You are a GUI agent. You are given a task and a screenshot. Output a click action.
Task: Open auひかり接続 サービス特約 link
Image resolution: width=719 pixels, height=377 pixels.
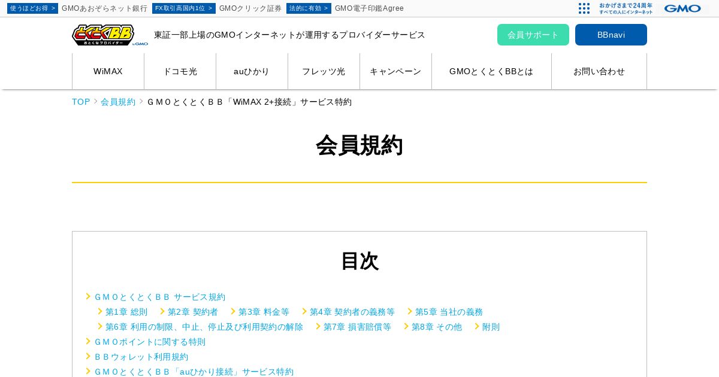(x=194, y=372)
